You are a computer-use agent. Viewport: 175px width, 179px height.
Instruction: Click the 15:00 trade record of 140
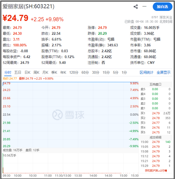coord(156,142)
